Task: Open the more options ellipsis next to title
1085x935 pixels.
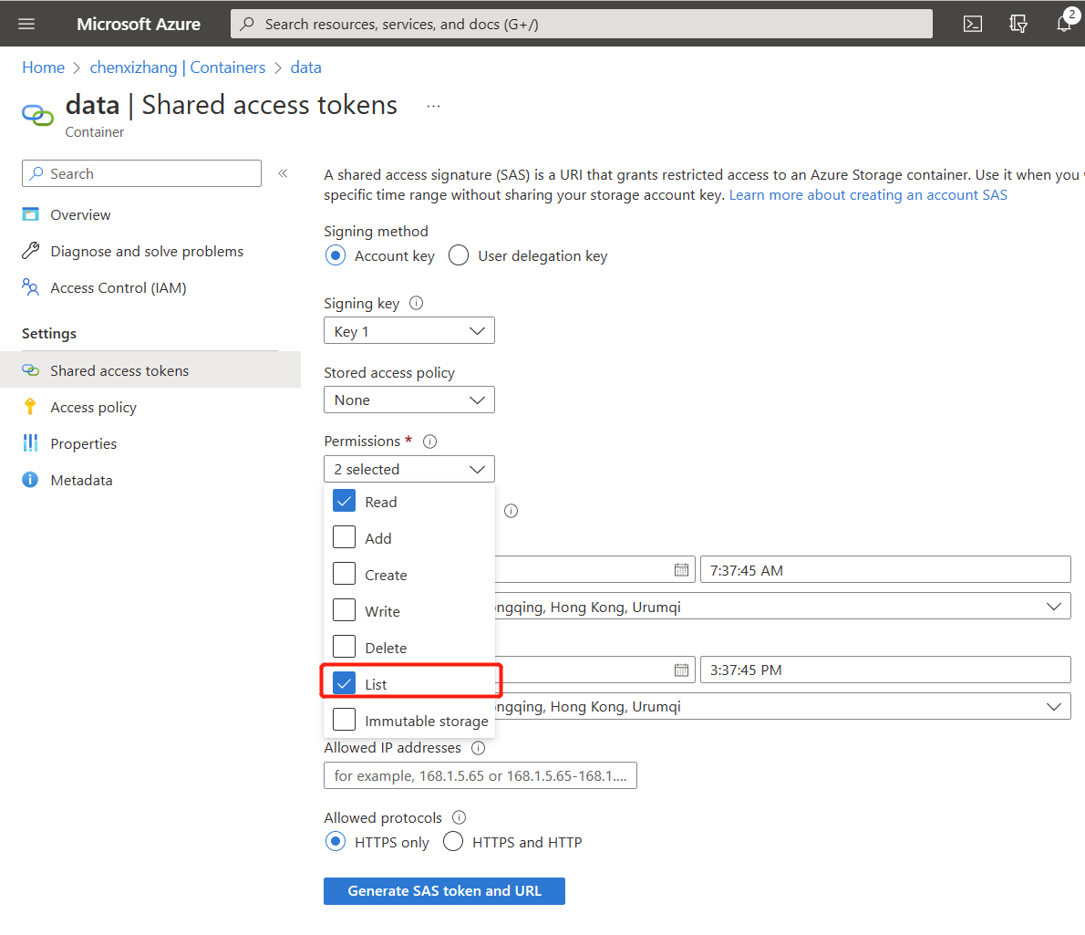Action: (433, 106)
